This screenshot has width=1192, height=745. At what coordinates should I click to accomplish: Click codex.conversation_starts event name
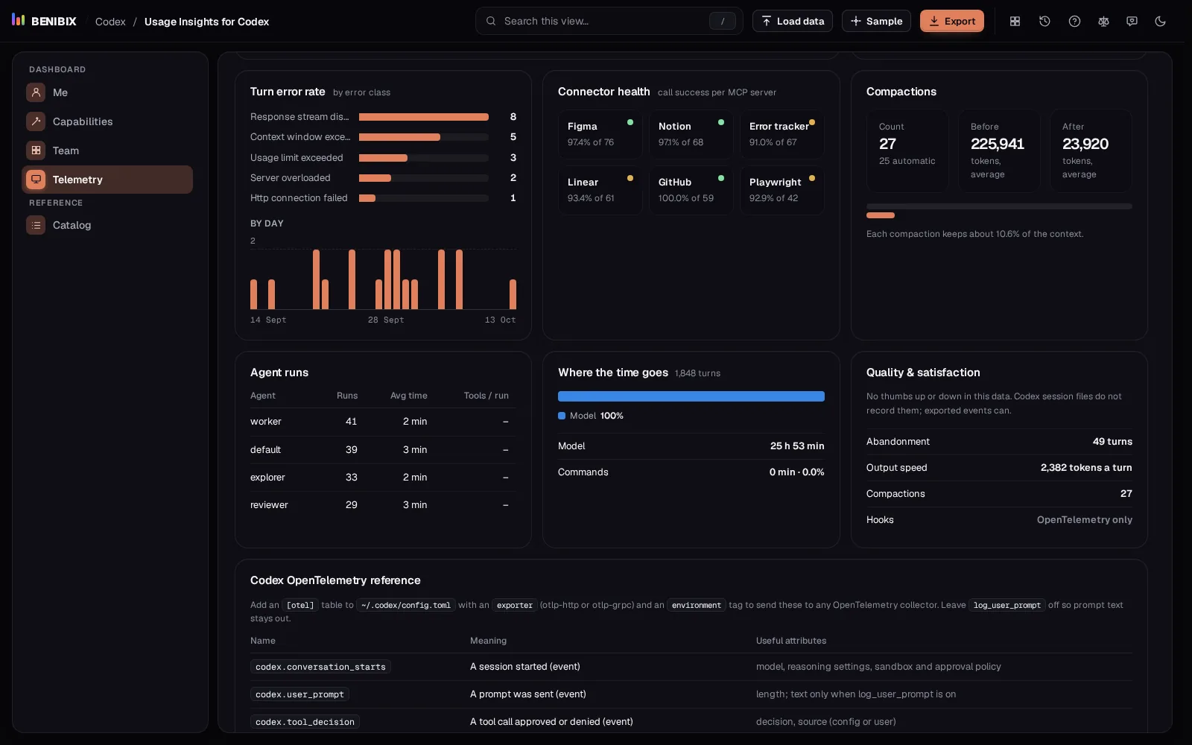320,667
